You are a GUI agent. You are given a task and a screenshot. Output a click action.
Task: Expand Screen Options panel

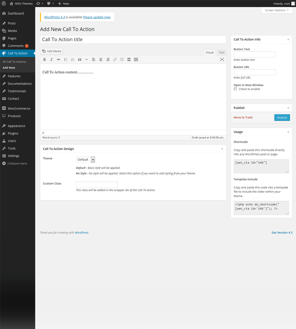coord(277,10)
